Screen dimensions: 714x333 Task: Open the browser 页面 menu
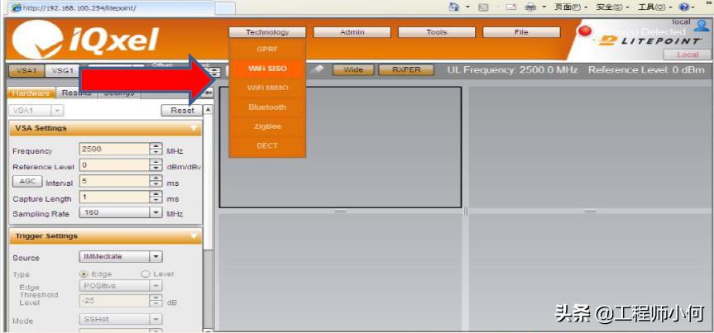(571, 7)
